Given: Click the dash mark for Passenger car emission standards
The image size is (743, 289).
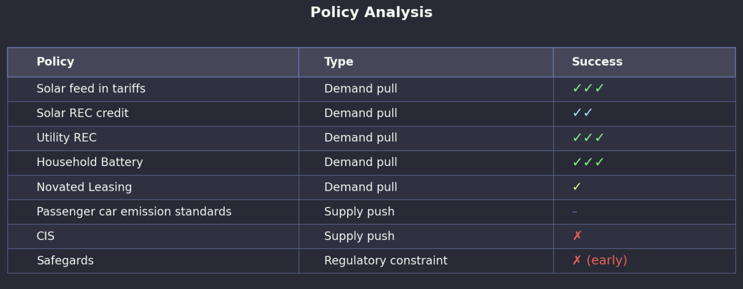Looking at the screenshot, I should (x=574, y=212).
